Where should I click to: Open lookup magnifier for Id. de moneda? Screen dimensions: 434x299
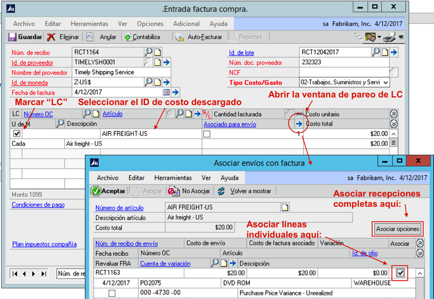coord(149,82)
